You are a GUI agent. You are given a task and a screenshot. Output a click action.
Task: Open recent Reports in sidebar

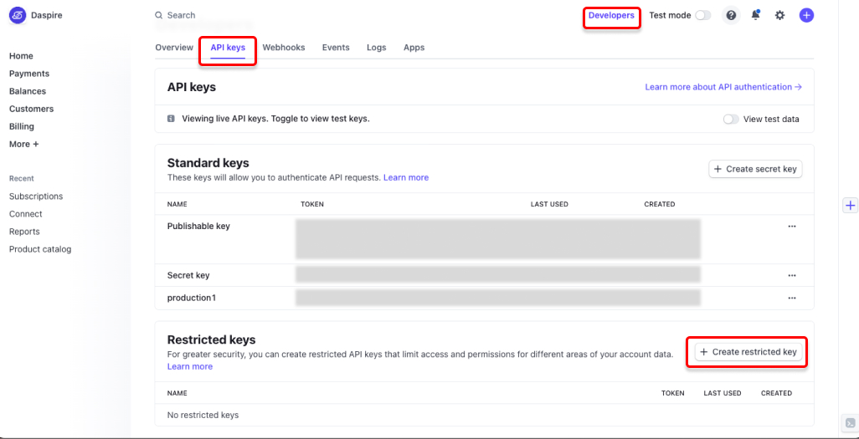point(24,232)
